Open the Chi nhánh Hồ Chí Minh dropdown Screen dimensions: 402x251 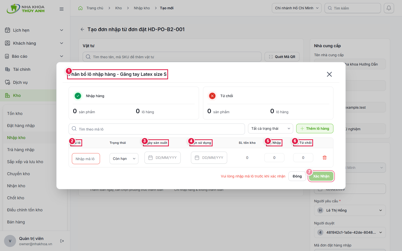297,8
